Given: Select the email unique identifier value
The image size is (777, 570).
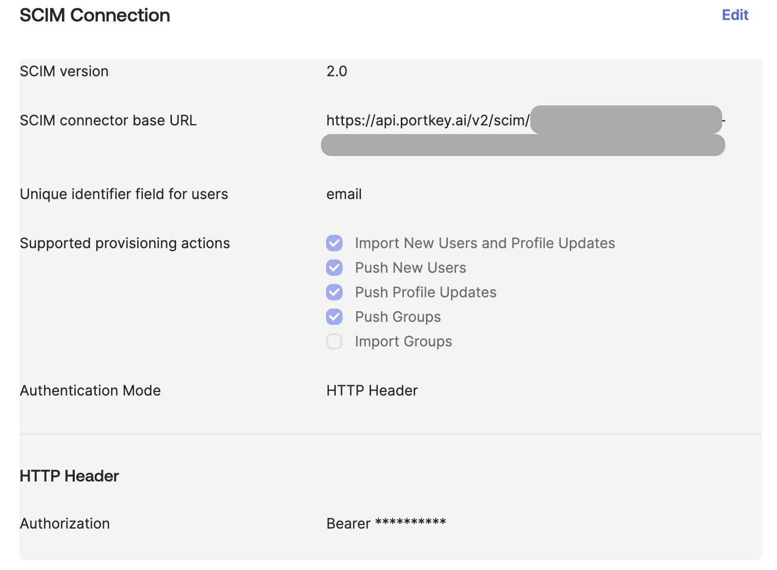Looking at the screenshot, I should pos(343,194).
